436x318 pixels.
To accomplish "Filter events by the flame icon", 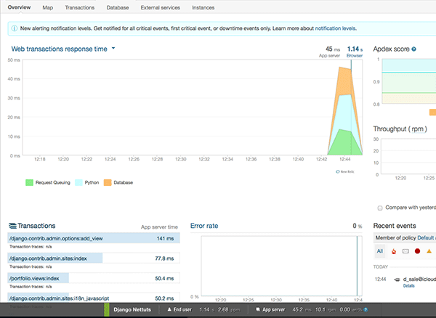I will click(394, 251).
